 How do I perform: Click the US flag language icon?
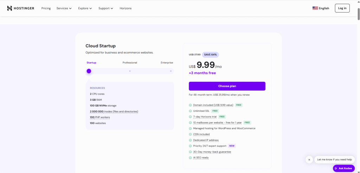click(x=315, y=8)
